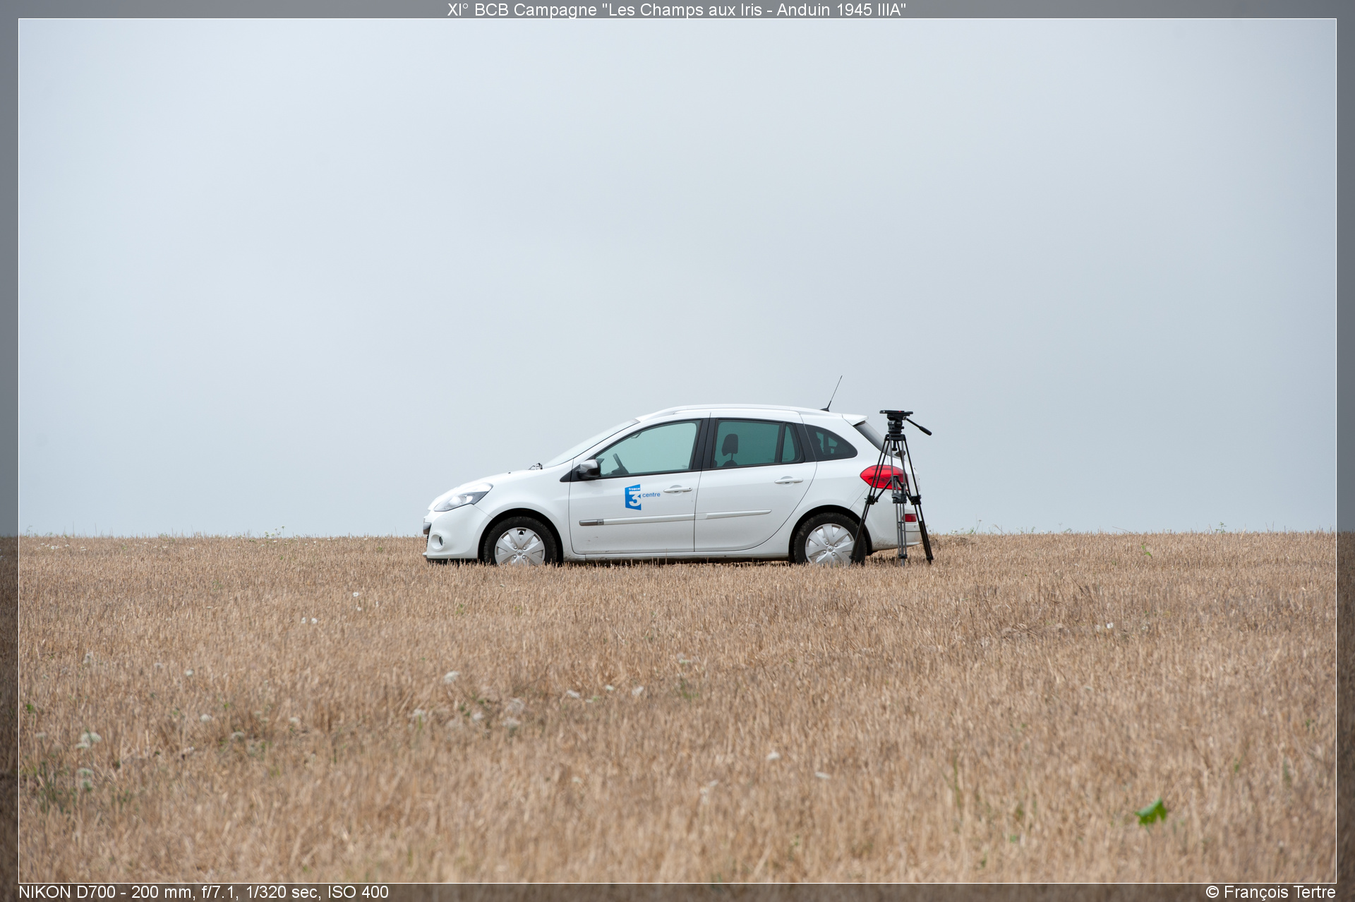Click the NIKON D700 exposure info caption
This screenshot has height=902, width=1355.
[203, 892]
